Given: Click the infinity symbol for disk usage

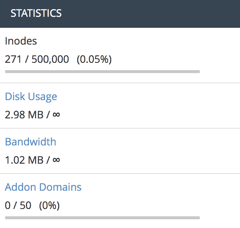Looking at the screenshot, I should point(56,115).
